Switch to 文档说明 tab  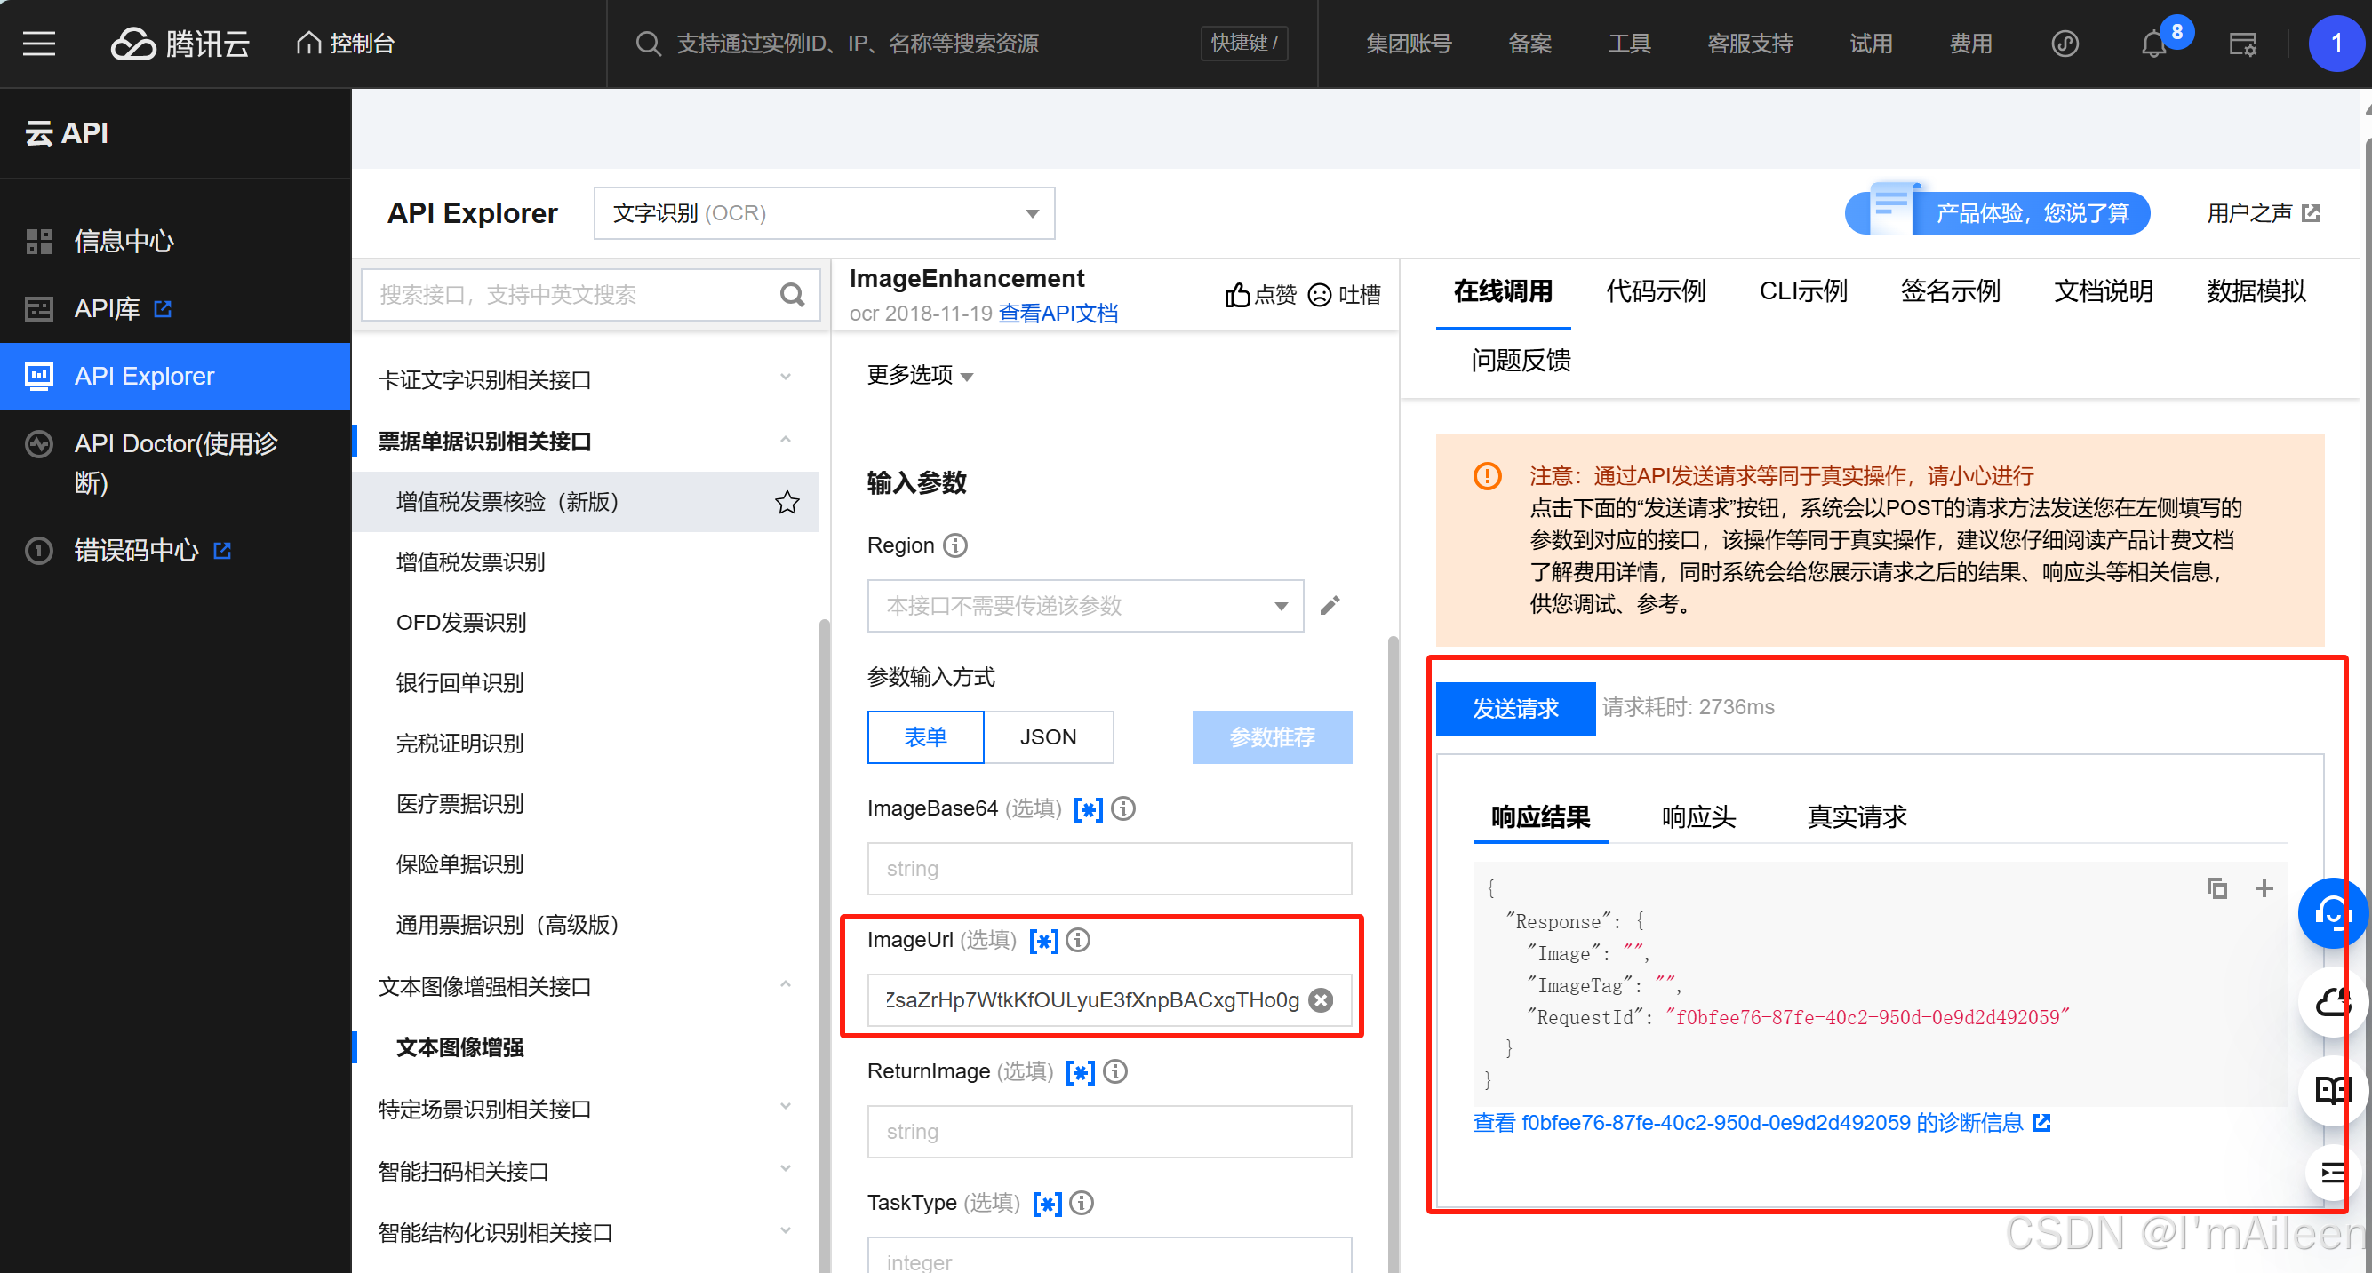pyautogui.click(x=2102, y=291)
